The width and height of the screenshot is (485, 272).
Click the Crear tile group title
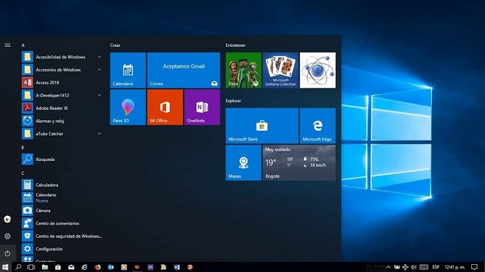(115, 45)
